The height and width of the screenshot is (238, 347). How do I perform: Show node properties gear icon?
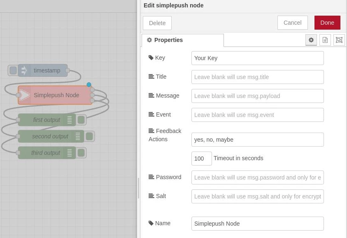pos(311,40)
